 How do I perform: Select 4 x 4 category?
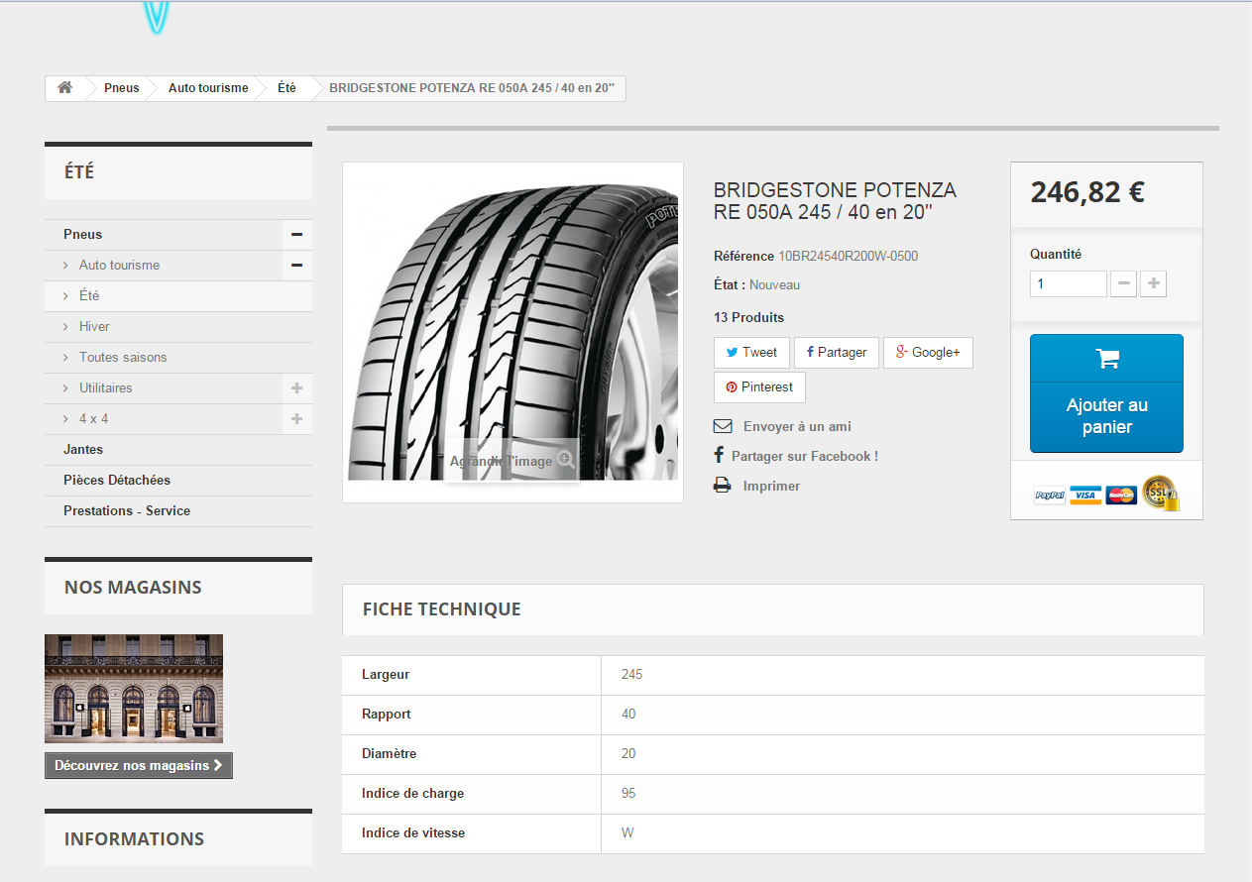pyautogui.click(x=93, y=419)
